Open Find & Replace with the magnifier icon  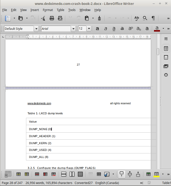tap(145, 18)
